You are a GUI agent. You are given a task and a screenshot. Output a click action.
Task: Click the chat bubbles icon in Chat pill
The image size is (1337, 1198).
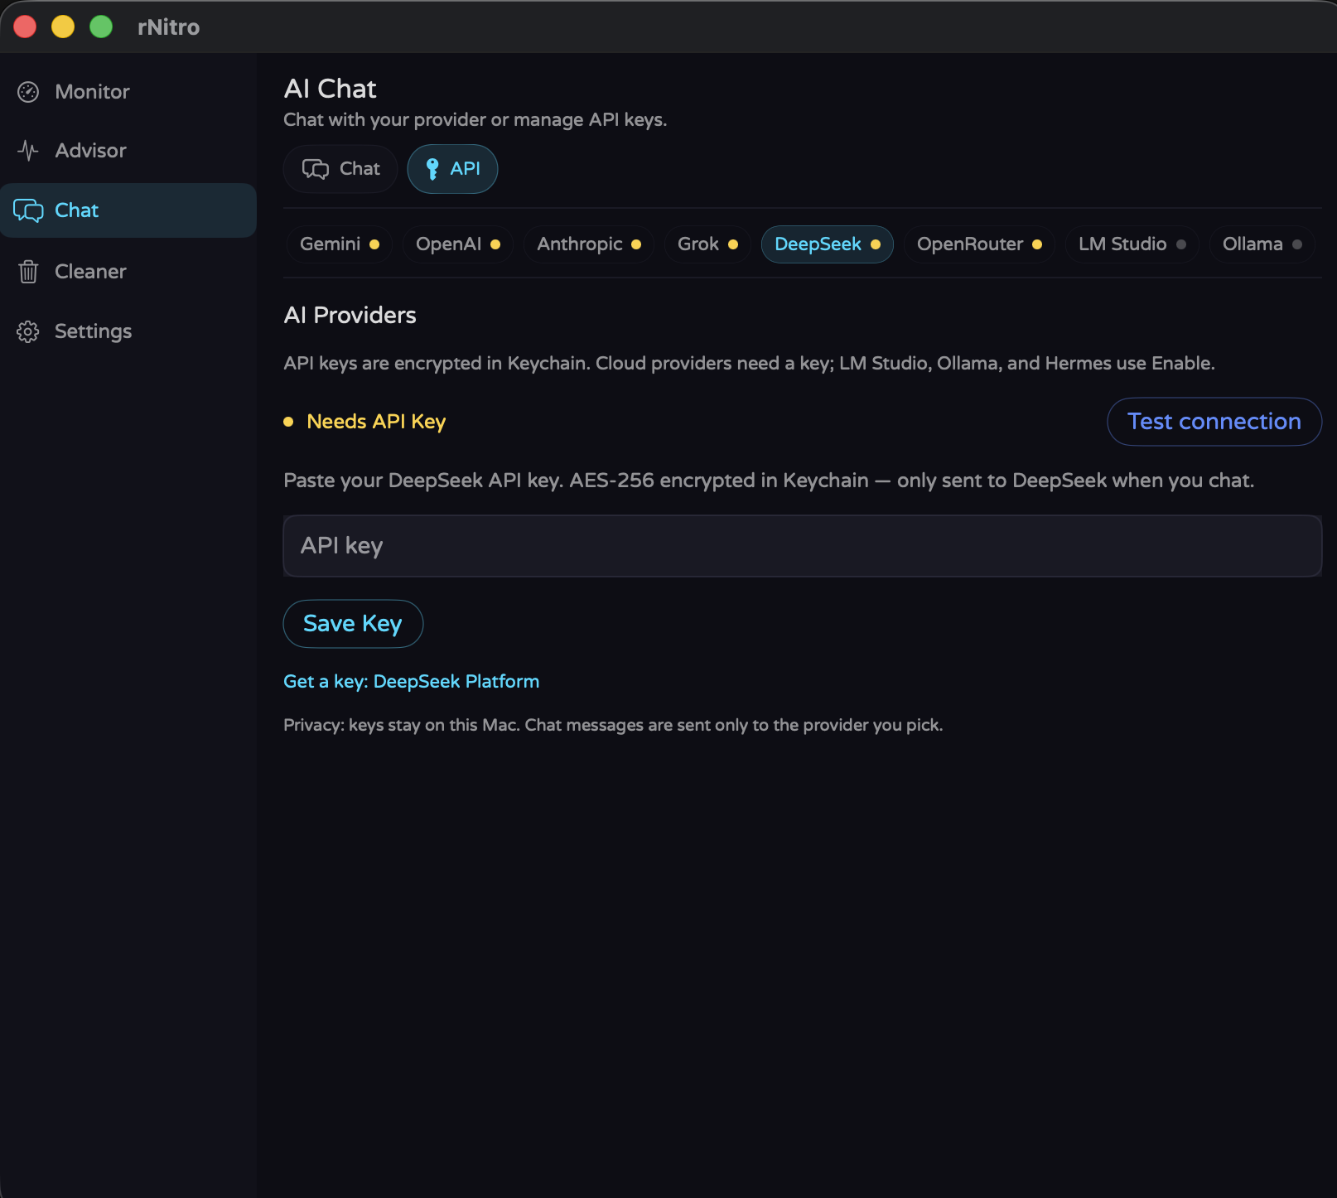(x=316, y=169)
